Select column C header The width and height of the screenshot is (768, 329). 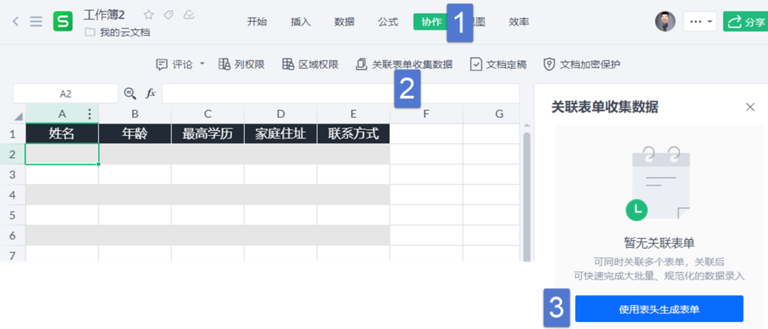[x=208, y=114]
